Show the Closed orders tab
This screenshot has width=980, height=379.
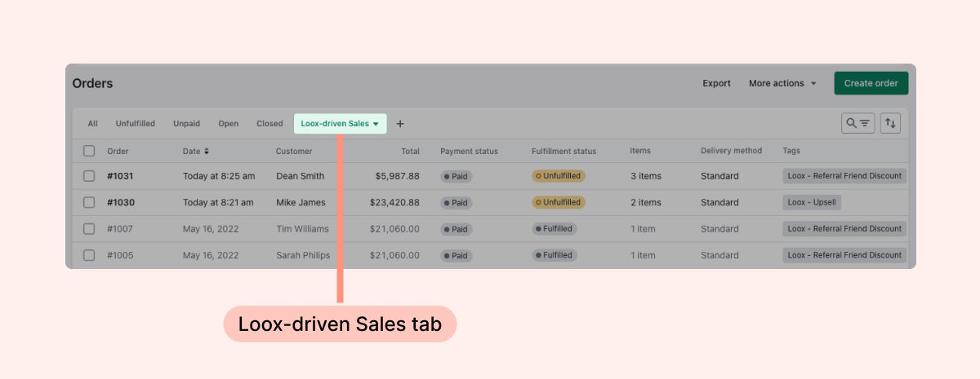coord(269,124)
